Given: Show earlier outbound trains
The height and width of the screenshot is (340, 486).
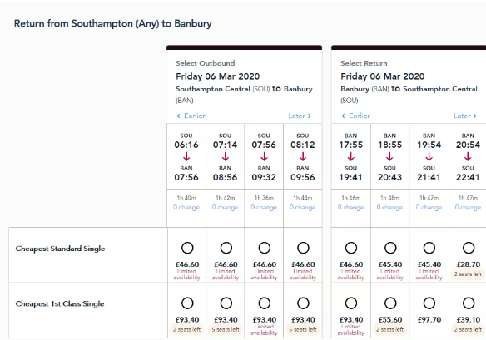Looking at the screenshot, I should pyautogui.click(x=191, y=116).
